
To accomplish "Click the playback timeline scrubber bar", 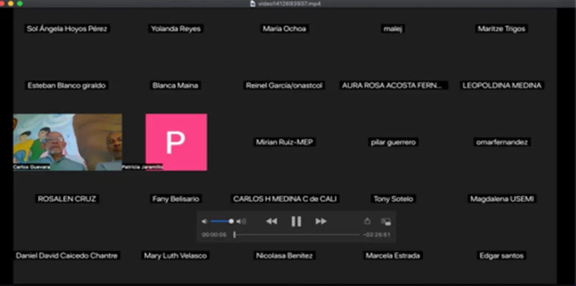I will (296, 235).
